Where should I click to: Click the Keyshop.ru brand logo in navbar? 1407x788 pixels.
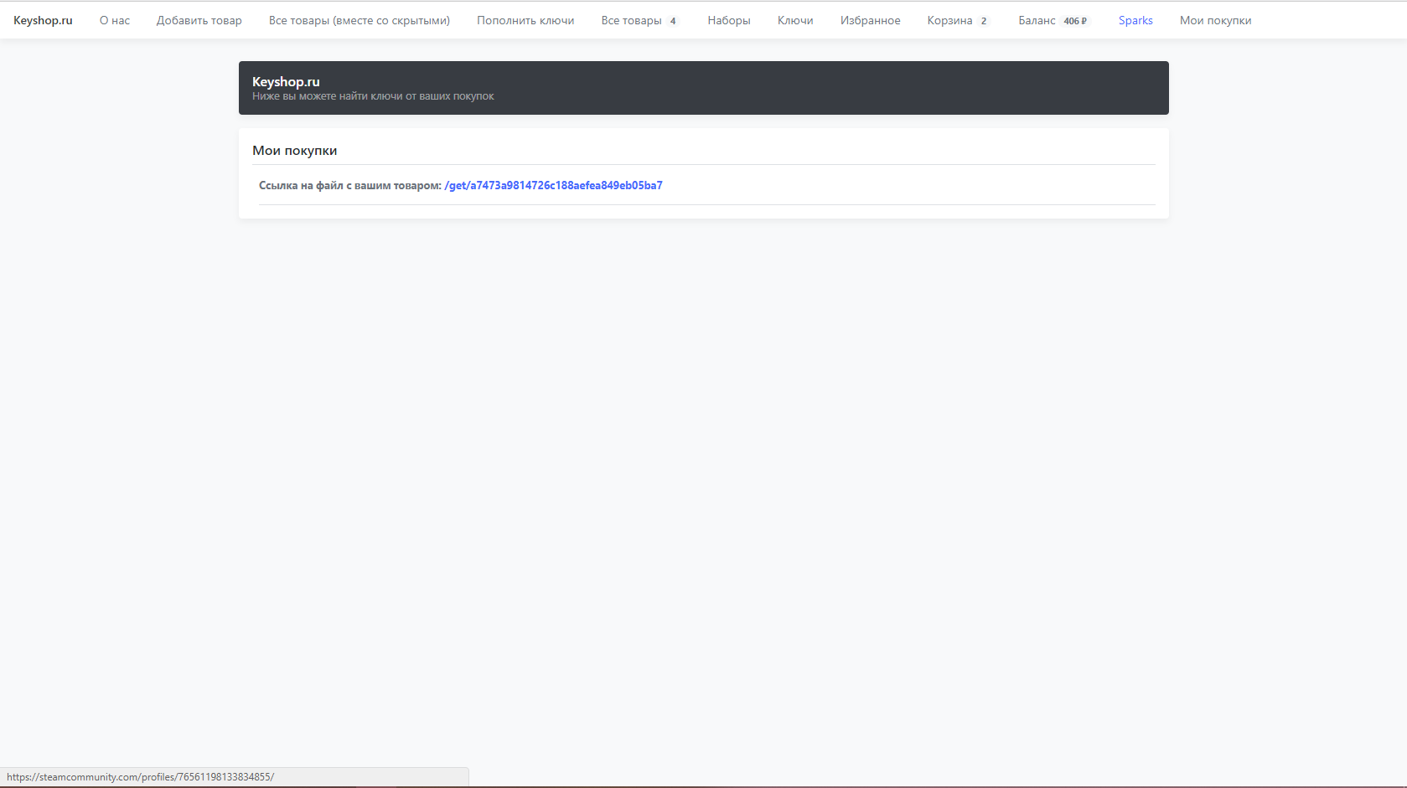43,20
